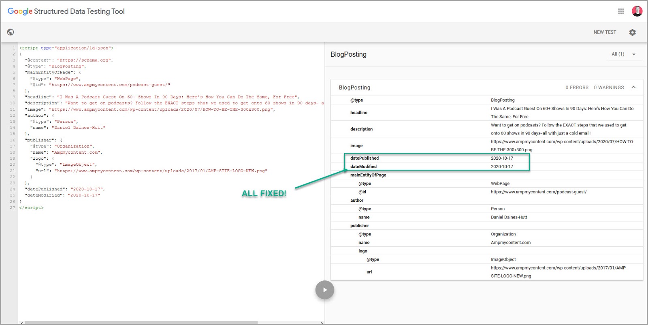Click the 0 WARNINGS label

609,88
